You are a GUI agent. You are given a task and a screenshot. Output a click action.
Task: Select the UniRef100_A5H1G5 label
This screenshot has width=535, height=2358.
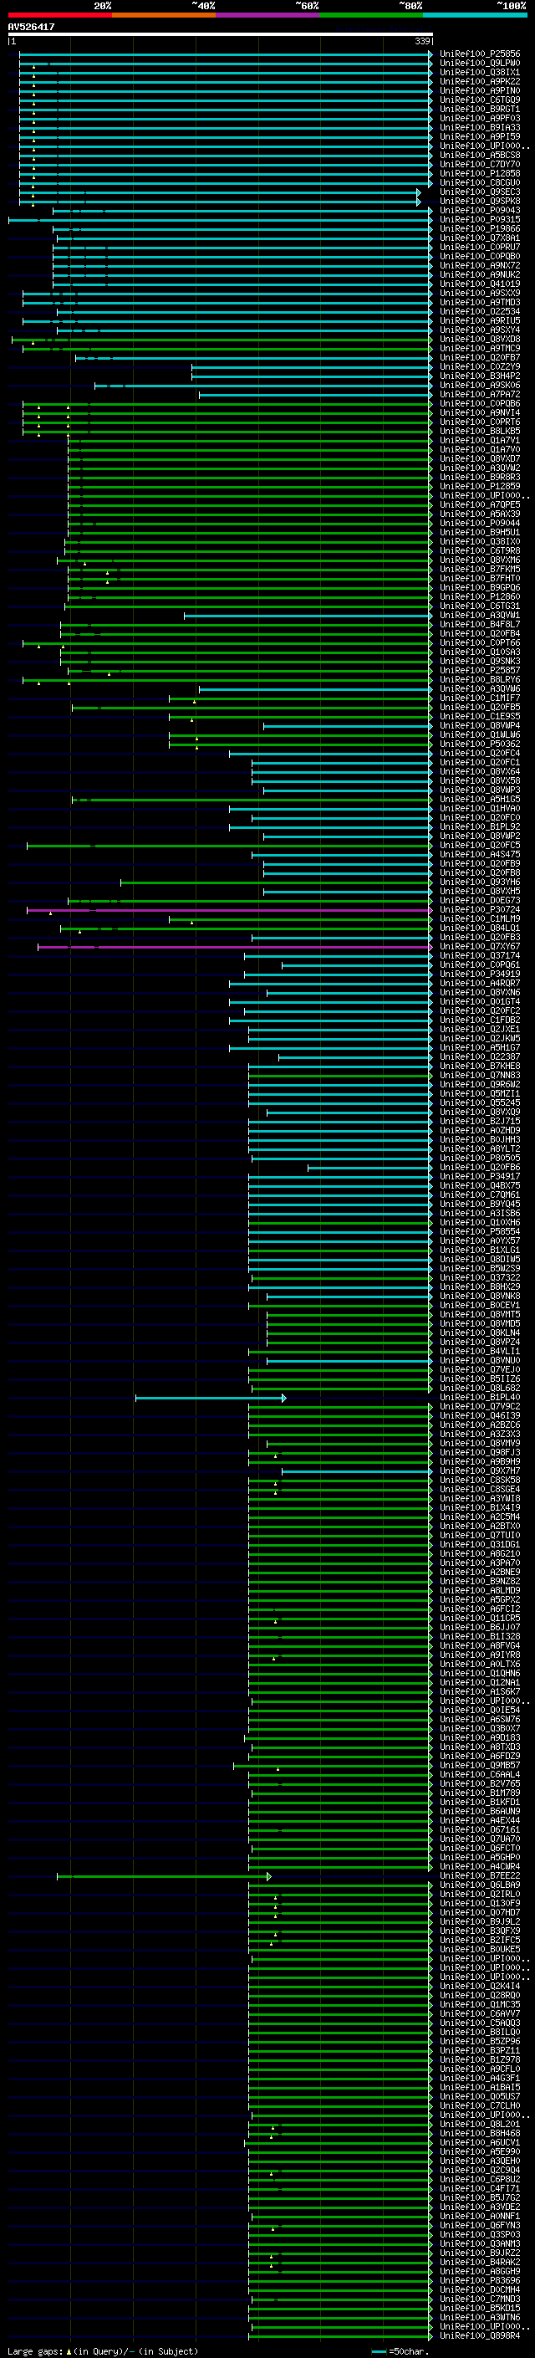[480, 799]
